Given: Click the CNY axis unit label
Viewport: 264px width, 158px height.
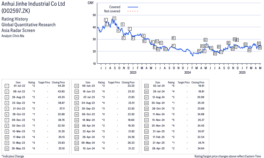Looking at the screenshot, I should point(91,3).
